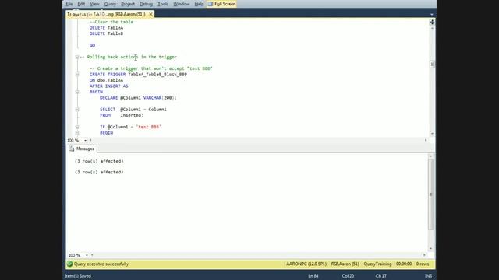Click the second '(3 row(s) affected)' message
The height and width of the screenshot is (280, 499).
coord(99,172)
